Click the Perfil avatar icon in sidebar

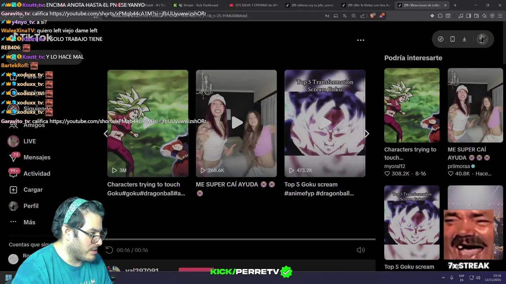(13, 206)
